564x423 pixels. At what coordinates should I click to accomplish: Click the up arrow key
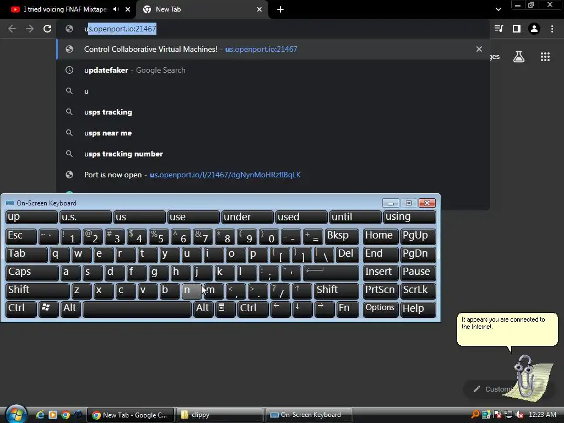302,291
